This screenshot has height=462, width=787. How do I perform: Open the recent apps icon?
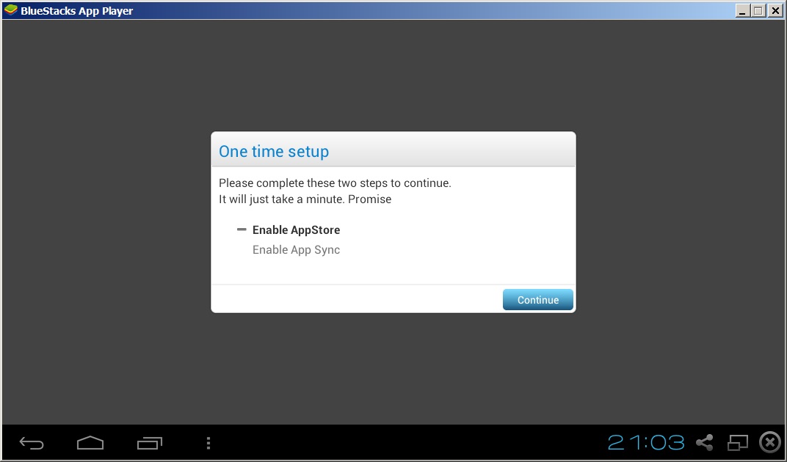coord(150,443)
